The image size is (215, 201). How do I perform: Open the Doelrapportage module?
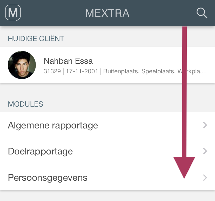coord(107,151)
